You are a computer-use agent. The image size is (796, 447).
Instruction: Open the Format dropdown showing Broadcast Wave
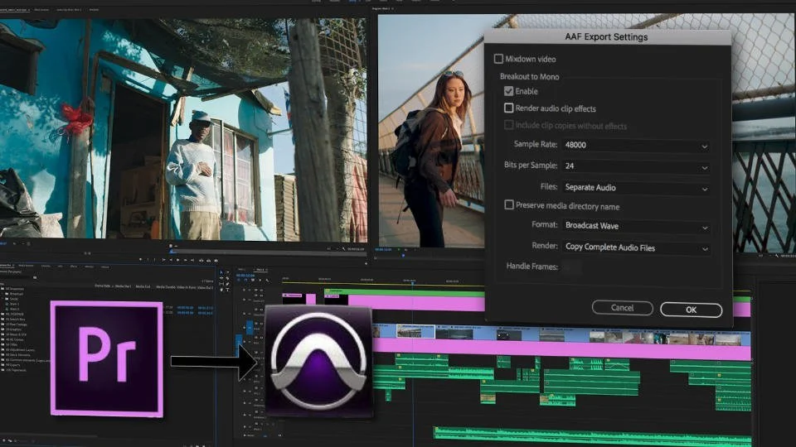(635, 226)
